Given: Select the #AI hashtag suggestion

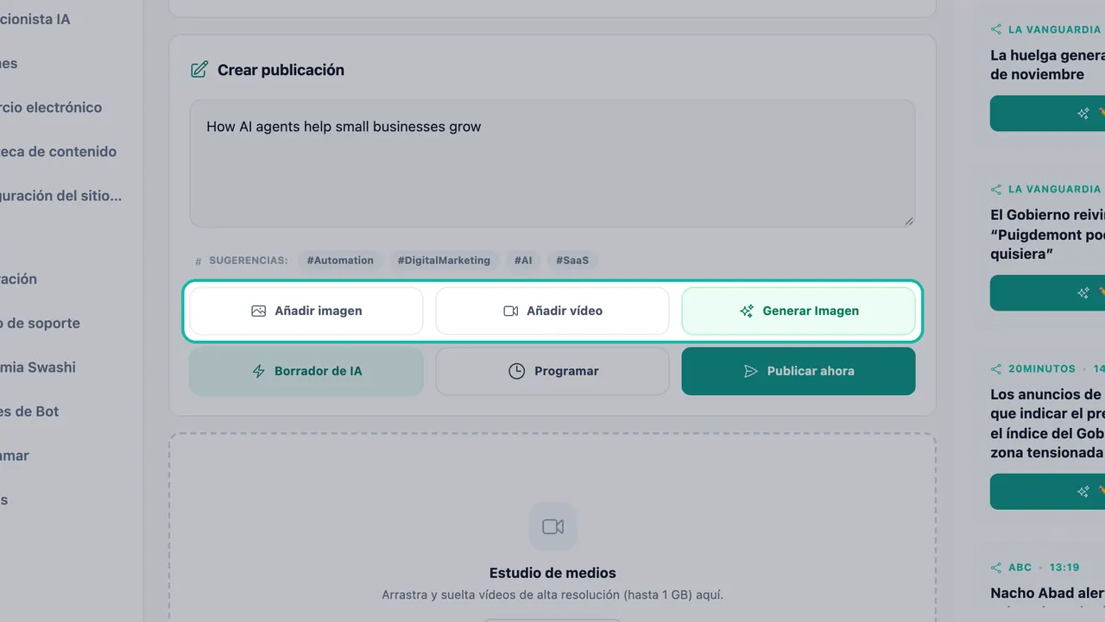Looking at the screenshot, I should coord(523,260).
